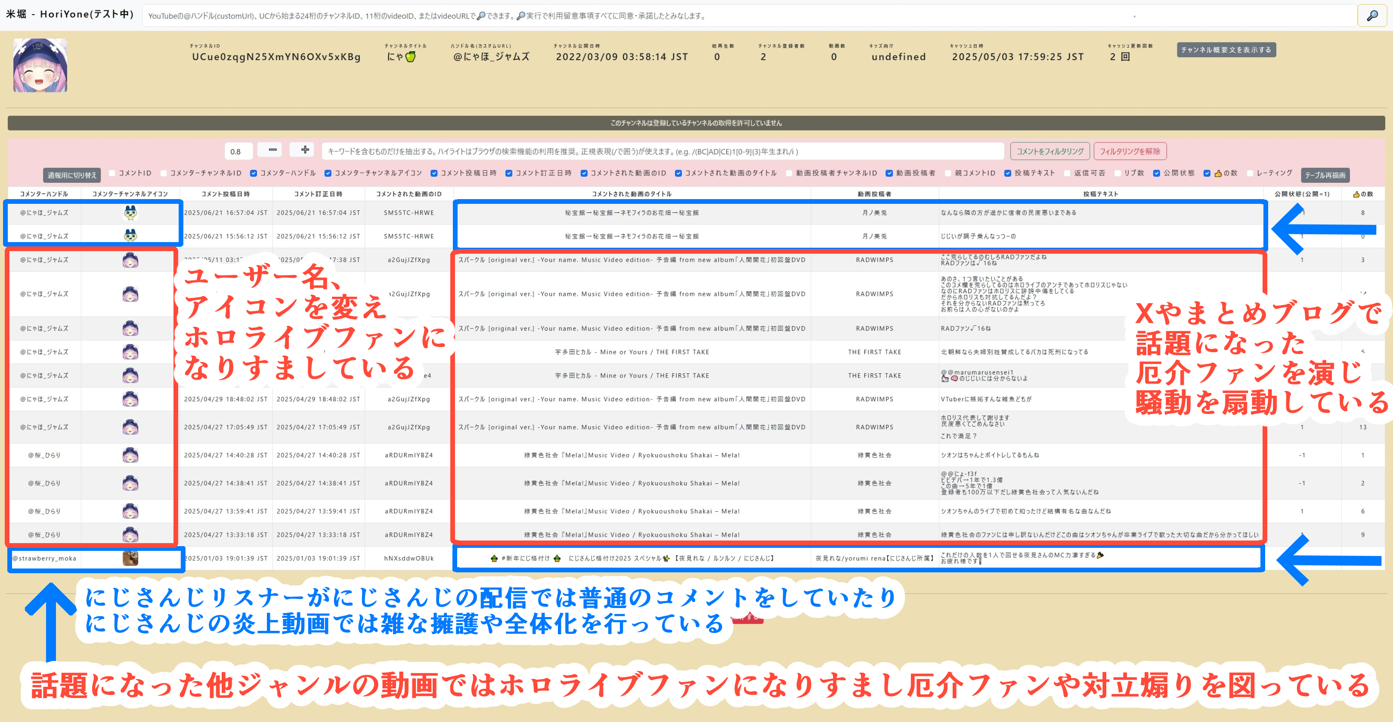The height and width of the screenshot is (722, 1393).
Task: Click コメント投稿日時 column header
Action: click(x=226, y=194)
